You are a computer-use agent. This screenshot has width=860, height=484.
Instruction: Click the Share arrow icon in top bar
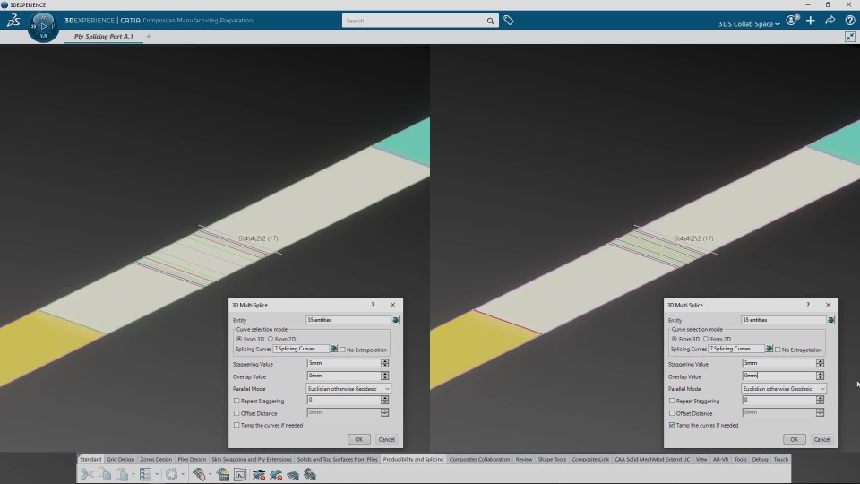point(830,21)
